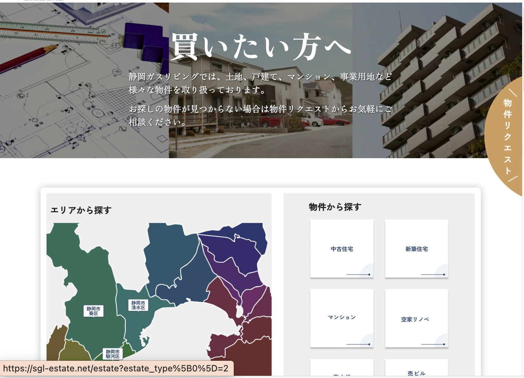Click the arrow line on 新築住宅 card

[x=433, y=275]
